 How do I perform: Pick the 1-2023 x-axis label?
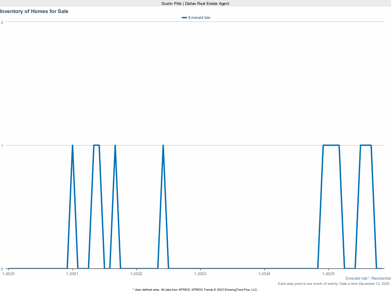(200, 274)
